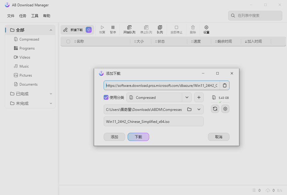Minimize the Add Download dialog

point(203,73)
